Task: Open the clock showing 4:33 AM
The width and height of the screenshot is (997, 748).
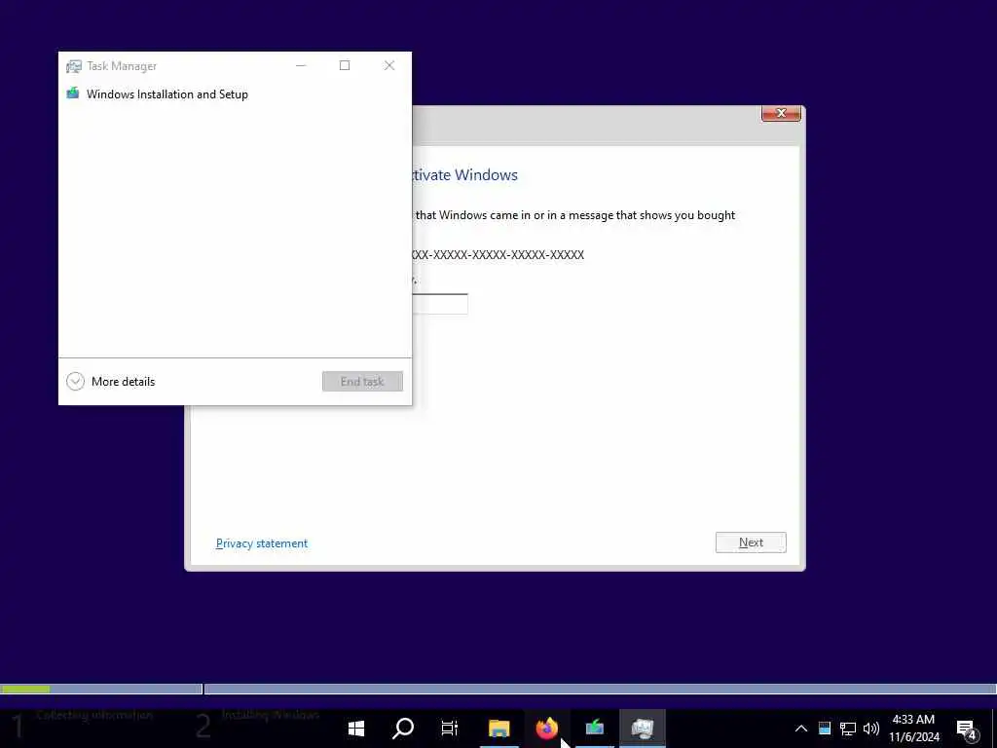Action: 913,729
